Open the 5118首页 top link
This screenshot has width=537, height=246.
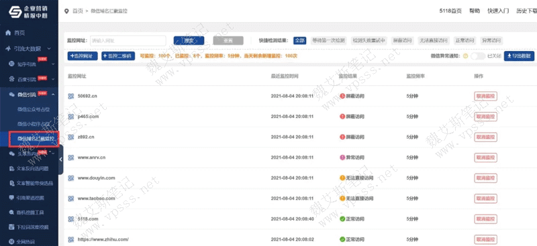[450, 11]
